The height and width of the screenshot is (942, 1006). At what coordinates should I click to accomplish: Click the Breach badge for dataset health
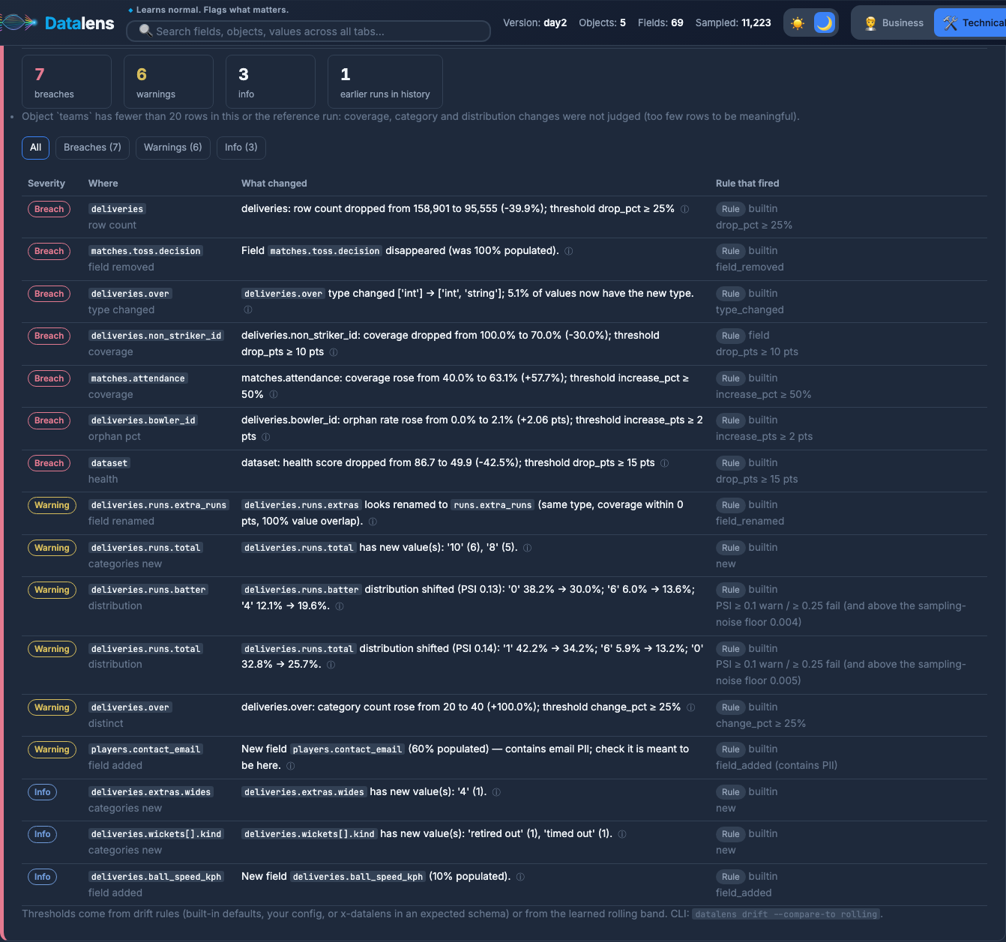coord(49,463)
